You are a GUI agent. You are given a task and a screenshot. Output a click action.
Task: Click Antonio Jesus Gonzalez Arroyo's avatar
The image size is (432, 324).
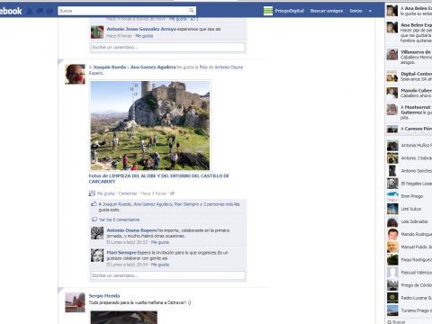click(x=97, y=32)
